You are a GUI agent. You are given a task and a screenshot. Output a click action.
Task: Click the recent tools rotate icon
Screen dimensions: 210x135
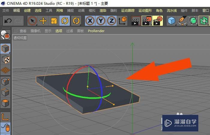[76, 21]
